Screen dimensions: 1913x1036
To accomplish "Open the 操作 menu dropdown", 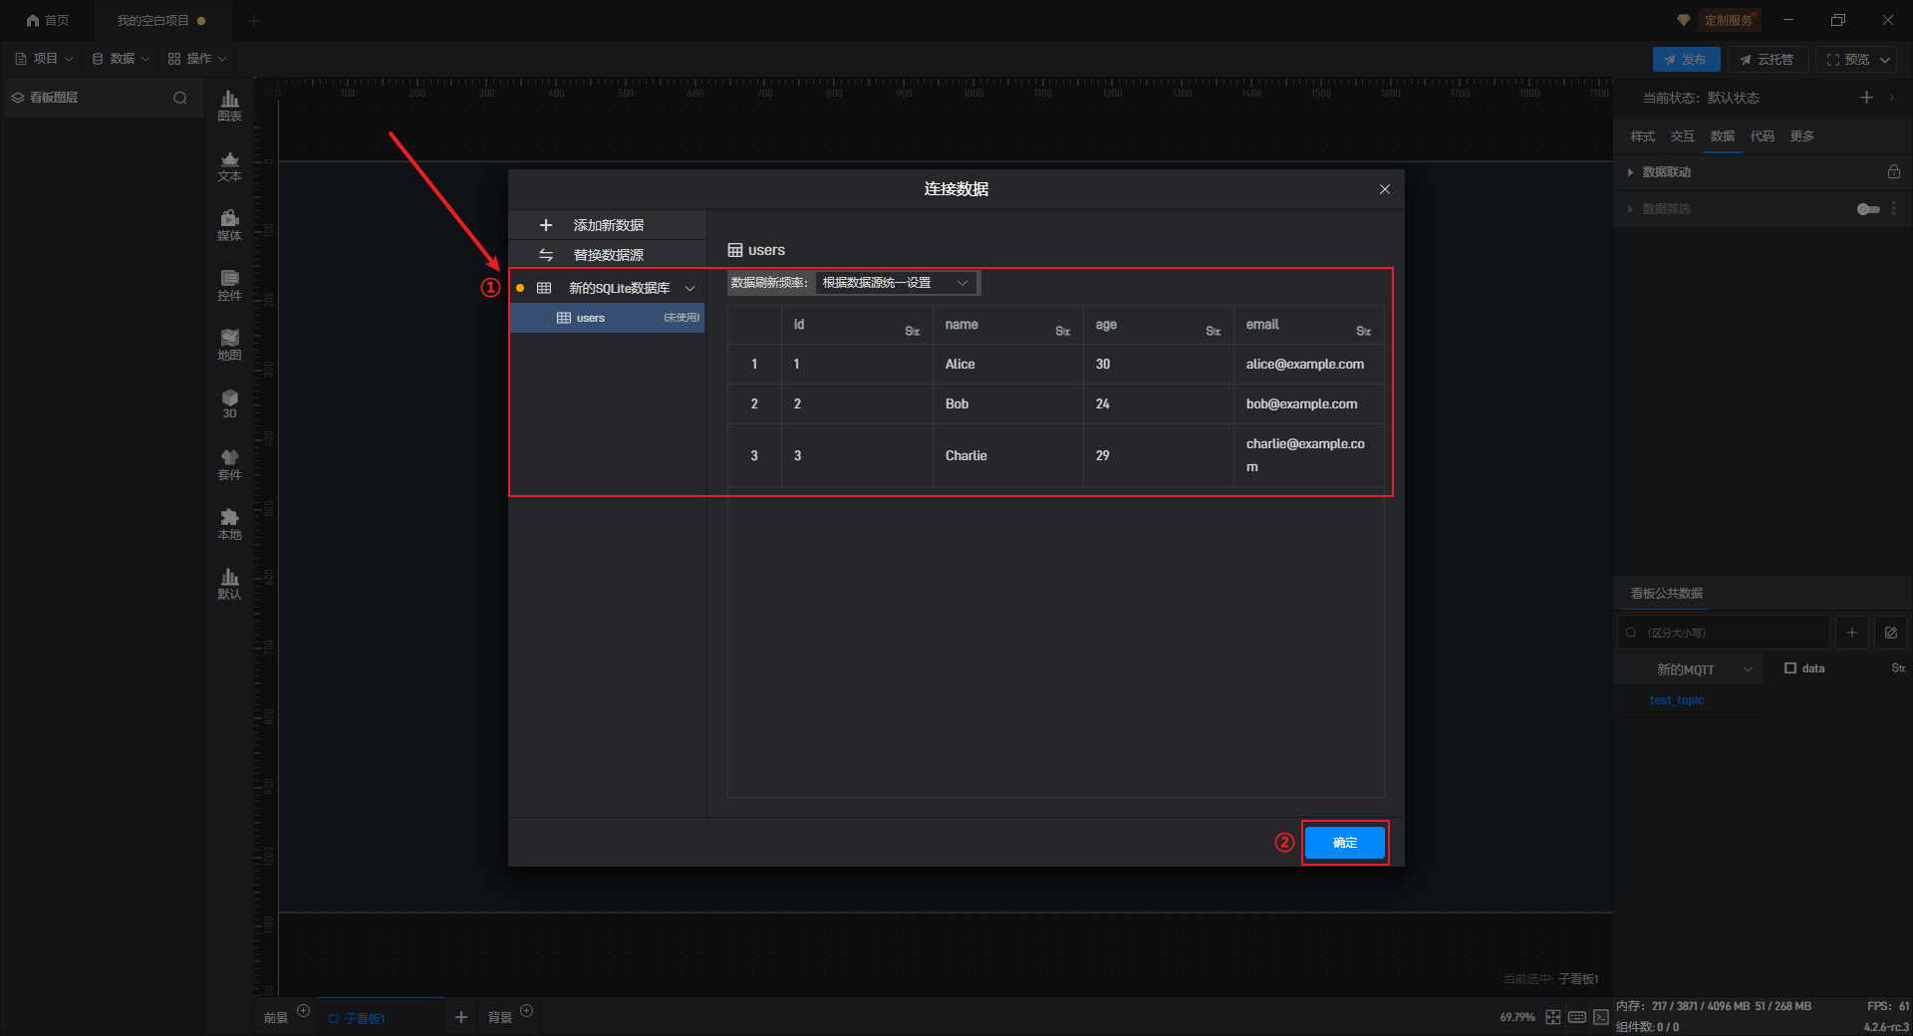I will (197, 59).
